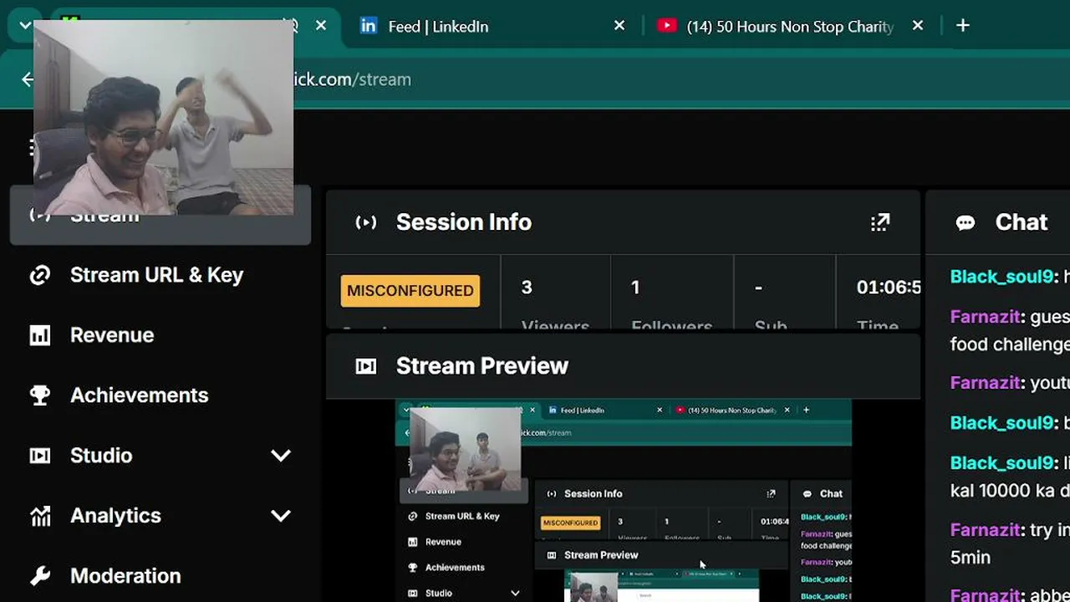The image size is (1070, 602).
Task: Close the Feed | LinkedIn tab
Action: pos(619,26)
